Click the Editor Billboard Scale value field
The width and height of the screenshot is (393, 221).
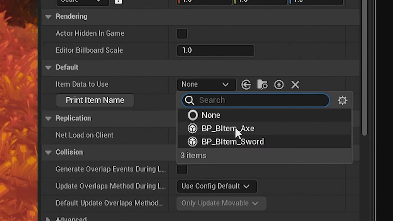tap(215, 50)
